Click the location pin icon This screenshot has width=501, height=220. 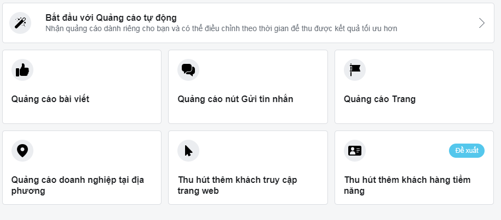pyautogui.click(x=22, y=151)
